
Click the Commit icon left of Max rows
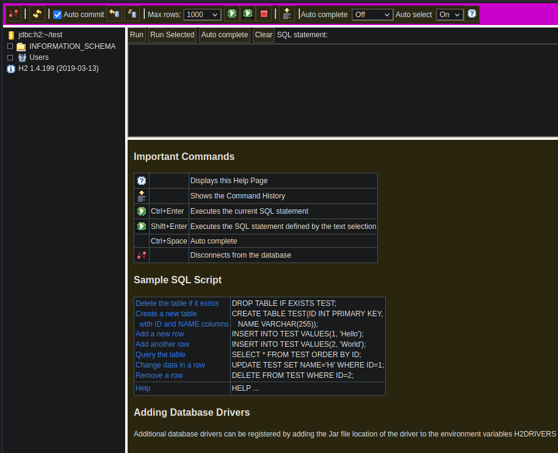click(131, 14)
